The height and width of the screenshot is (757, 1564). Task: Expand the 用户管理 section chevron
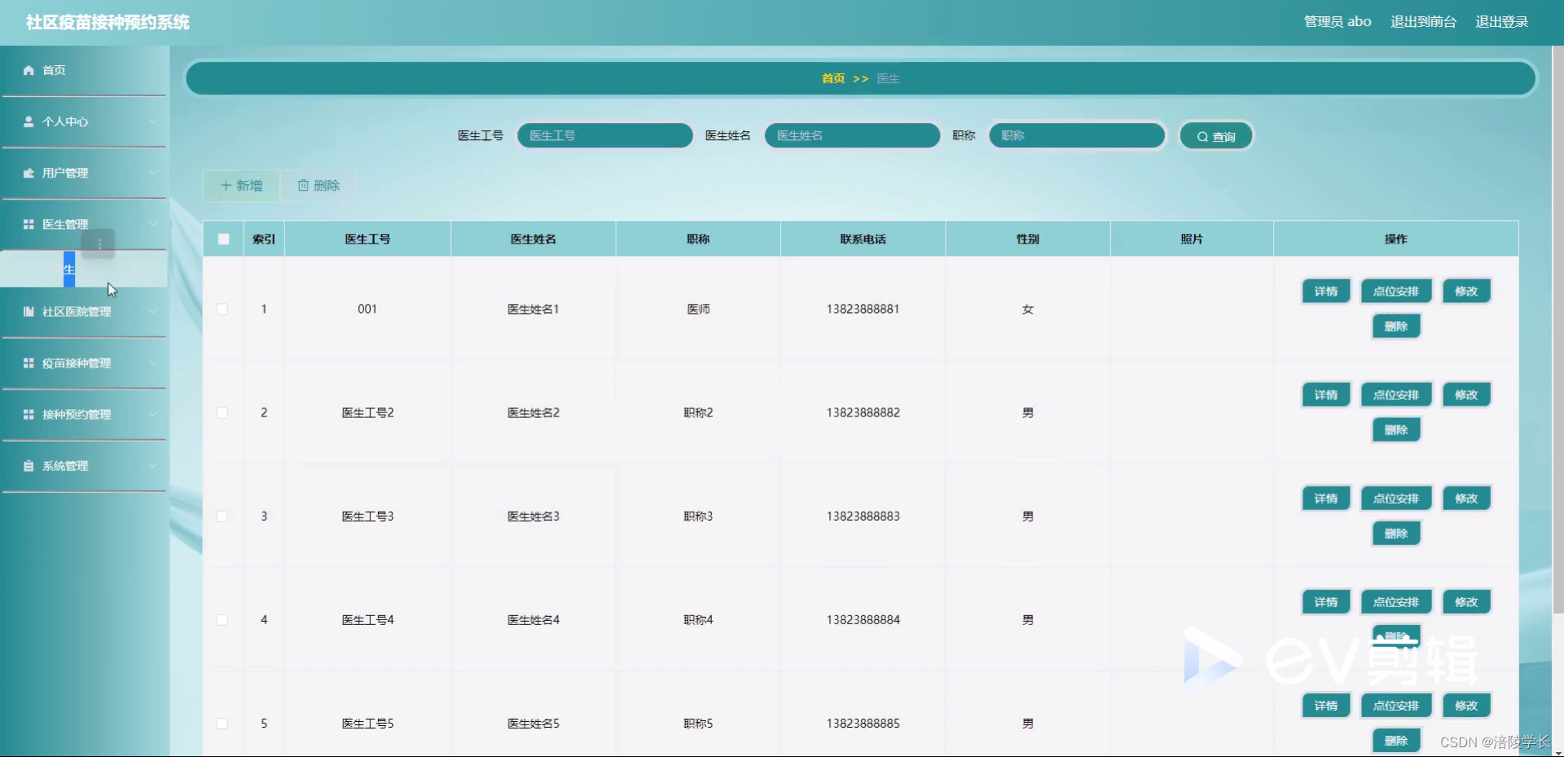point(152,173)
